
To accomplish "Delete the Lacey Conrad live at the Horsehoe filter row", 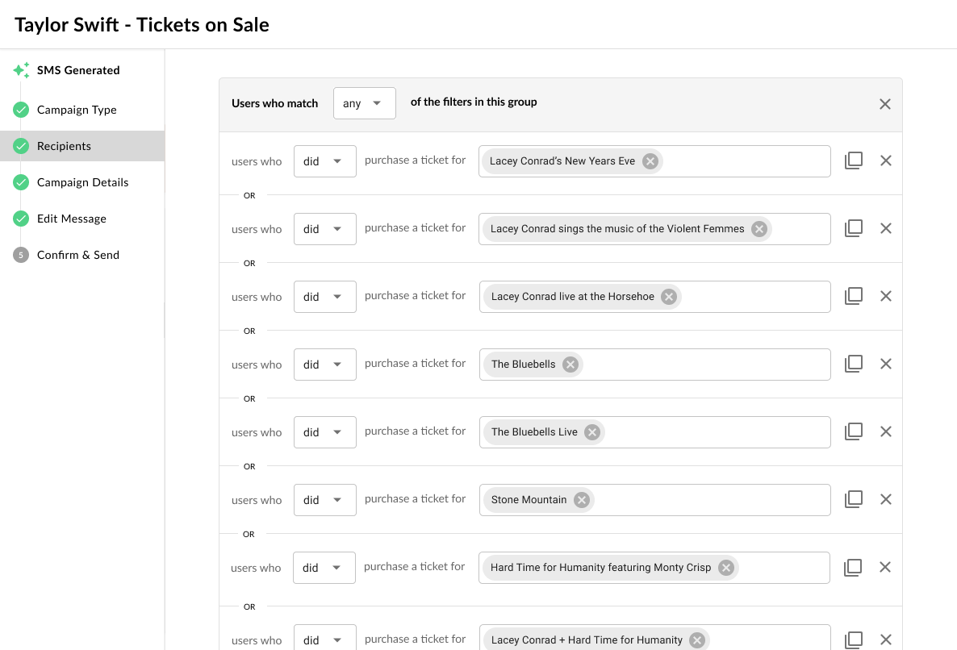I will pyautogui.click(x=886, y=296).
